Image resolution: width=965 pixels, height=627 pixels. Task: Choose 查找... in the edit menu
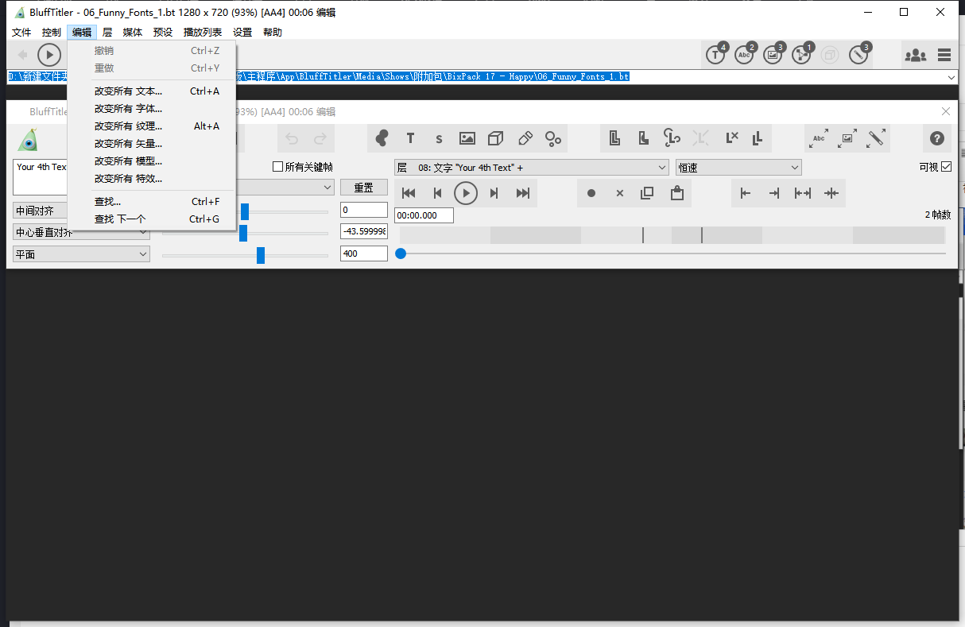tap(152, 202)
